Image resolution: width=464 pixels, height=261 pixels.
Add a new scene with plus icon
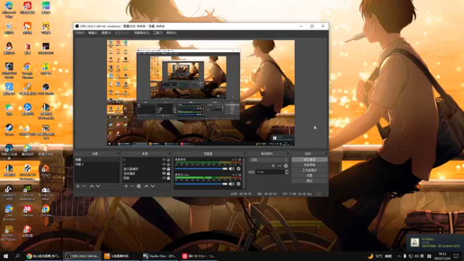[78, 186]
